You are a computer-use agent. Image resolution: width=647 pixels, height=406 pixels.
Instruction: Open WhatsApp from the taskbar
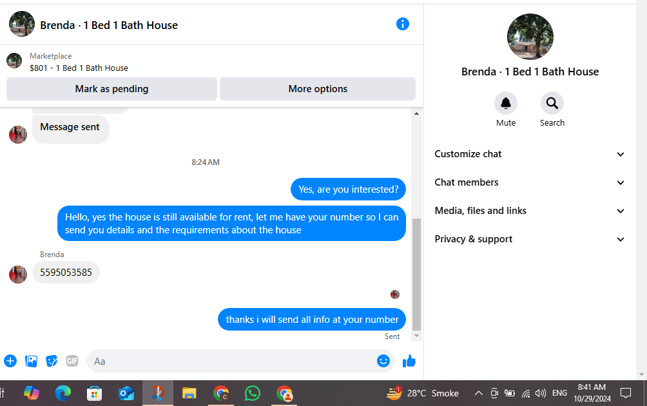(252, 393)
